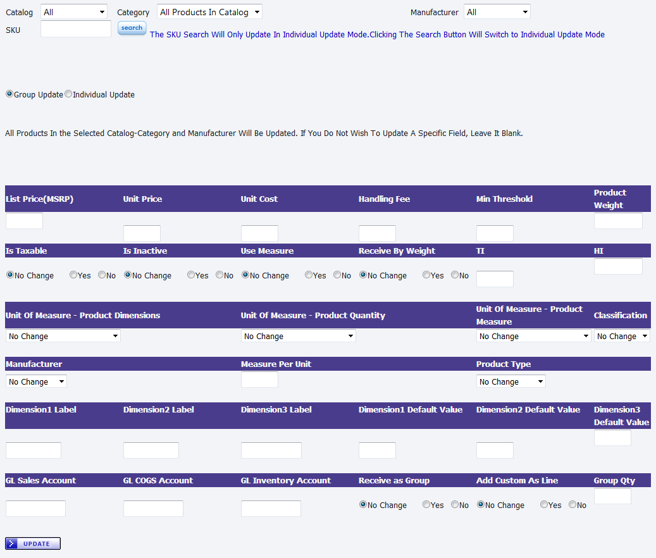The image size is (656, 558).
Task: Choose No for Add Custom As Line
Action: click(x=572, y=505)
